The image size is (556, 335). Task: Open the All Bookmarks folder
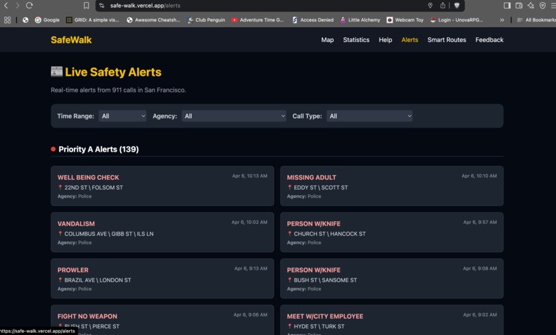(536, 20)
